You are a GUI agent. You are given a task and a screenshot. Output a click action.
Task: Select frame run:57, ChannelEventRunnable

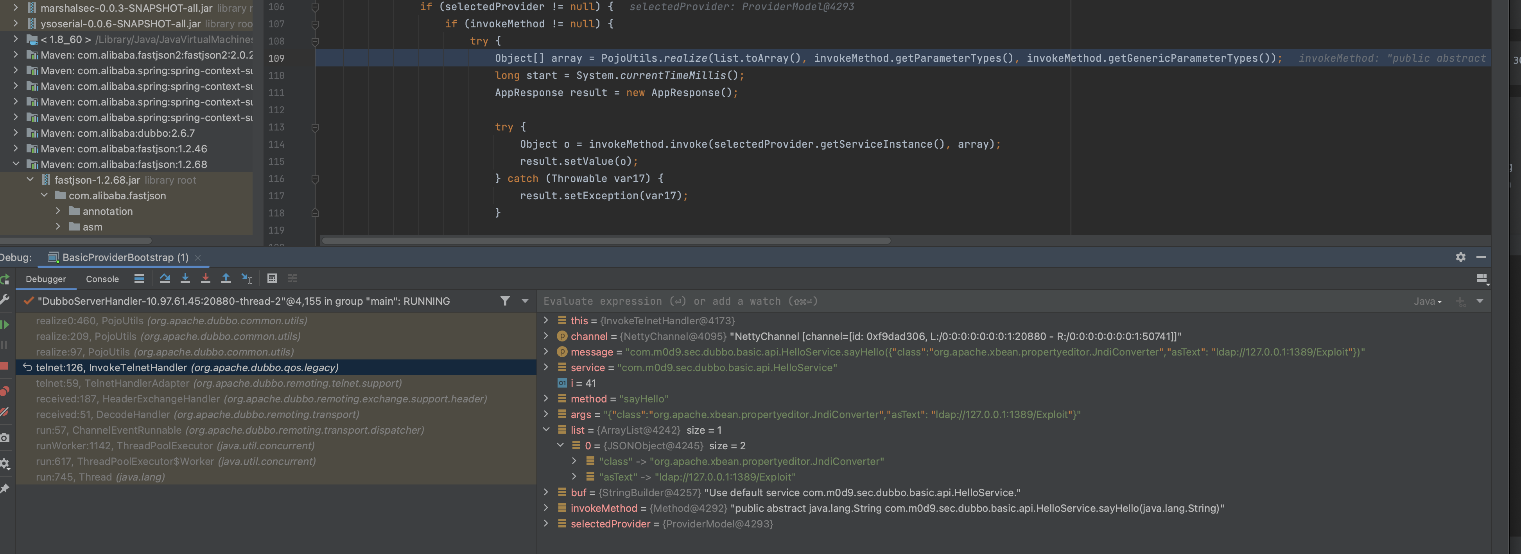276,430
